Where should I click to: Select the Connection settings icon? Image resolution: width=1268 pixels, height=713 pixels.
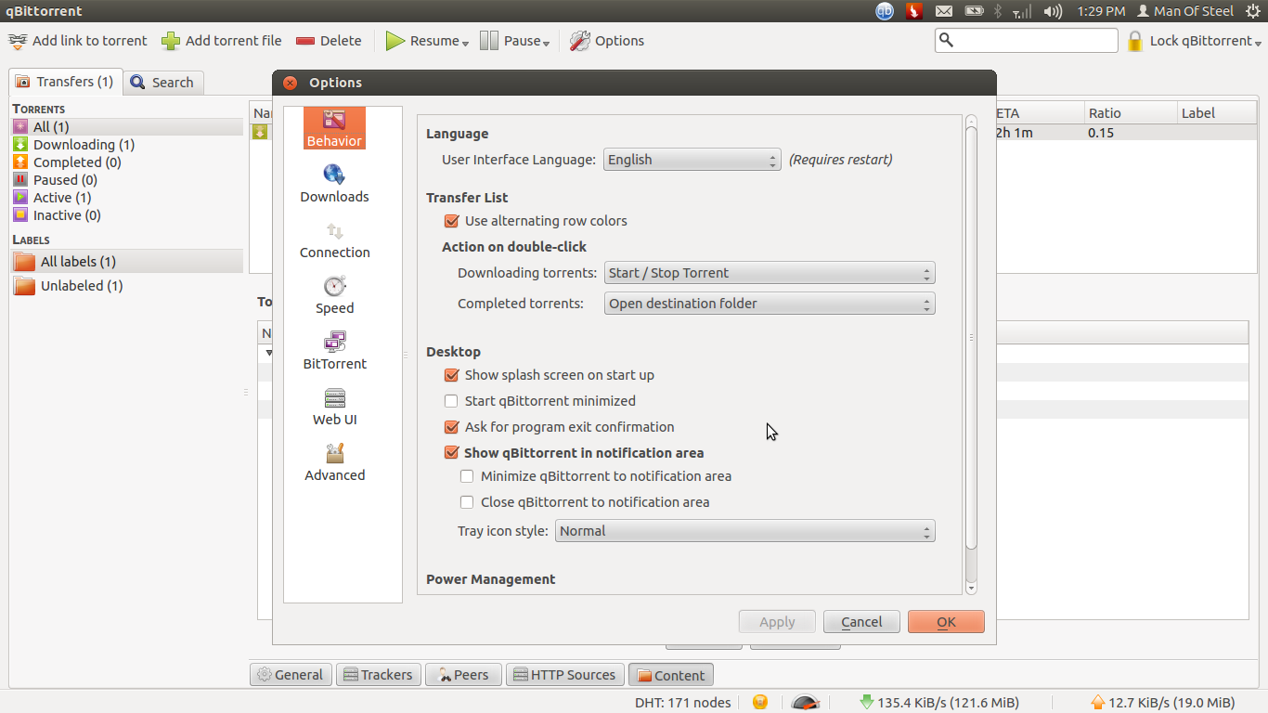[x=334, y=238]
